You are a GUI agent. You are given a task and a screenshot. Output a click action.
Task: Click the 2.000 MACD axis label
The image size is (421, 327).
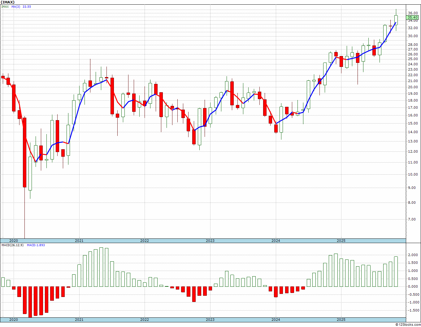[x=414, y=255]
